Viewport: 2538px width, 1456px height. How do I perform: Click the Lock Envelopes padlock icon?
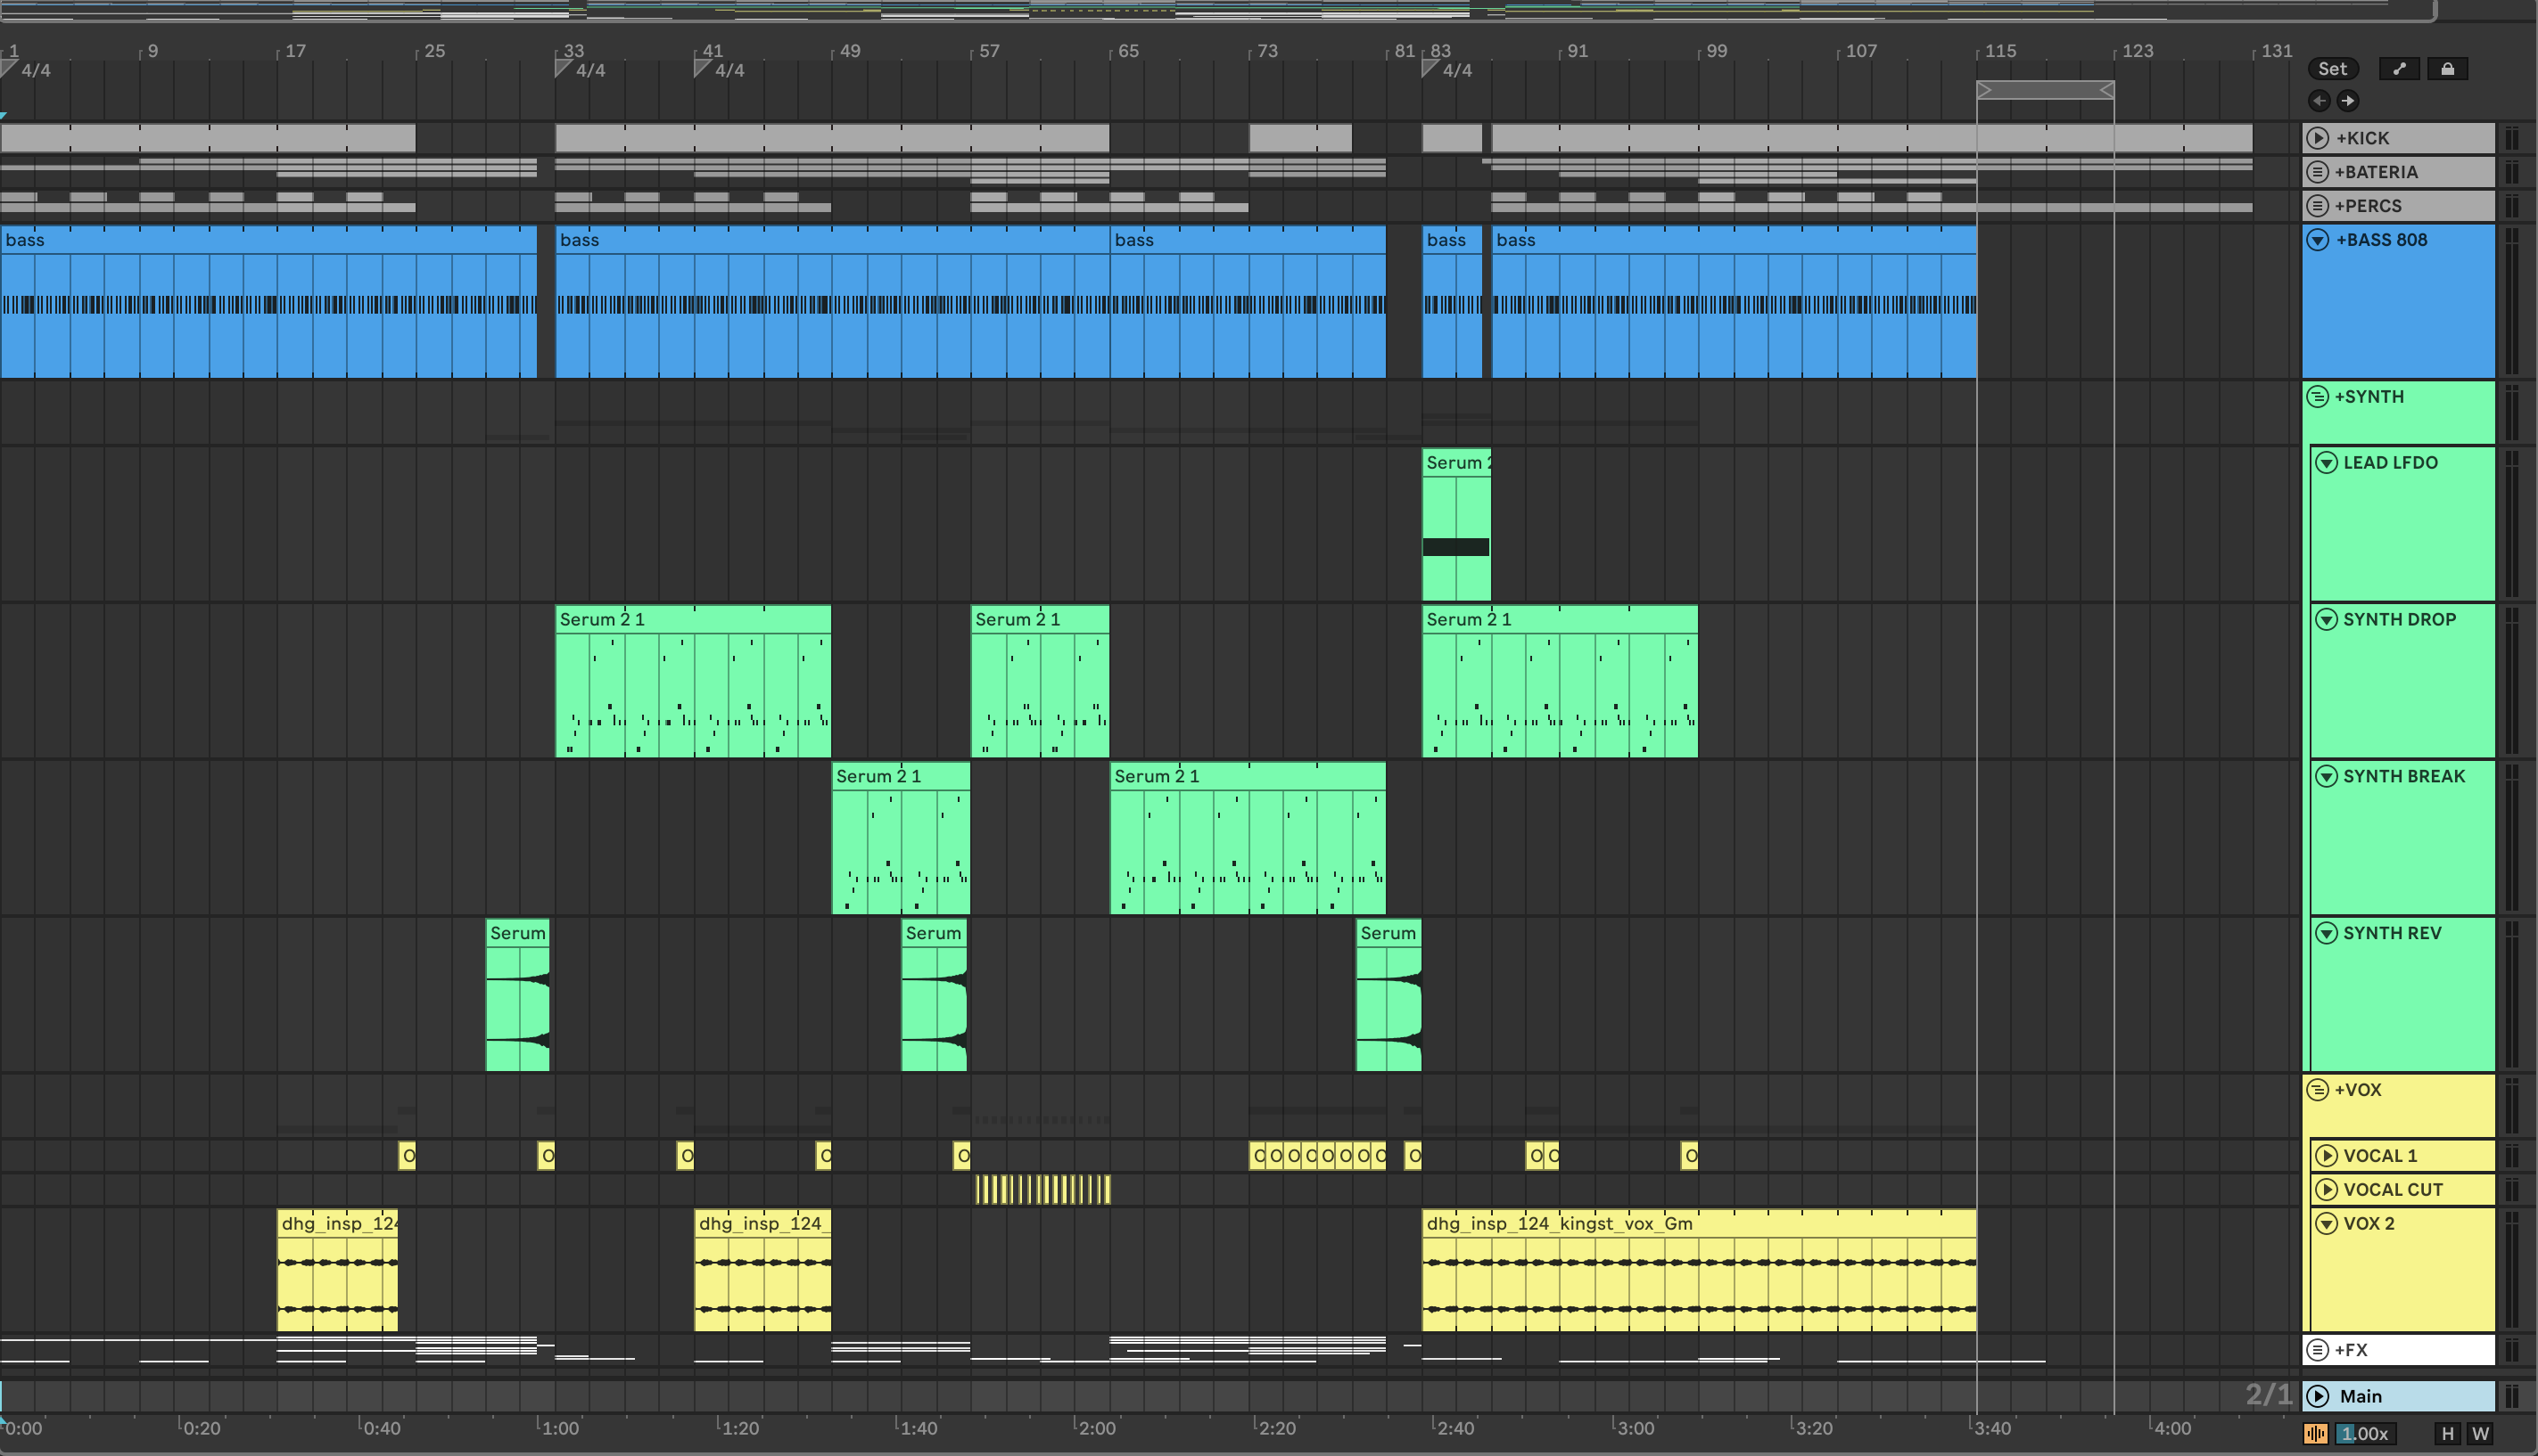(x=2447, y=69)
